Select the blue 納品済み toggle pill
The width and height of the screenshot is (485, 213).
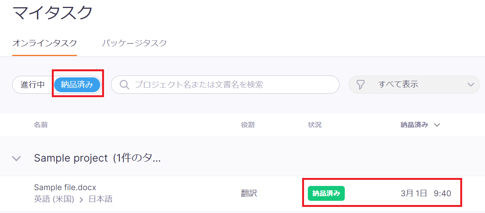[77, 85]
